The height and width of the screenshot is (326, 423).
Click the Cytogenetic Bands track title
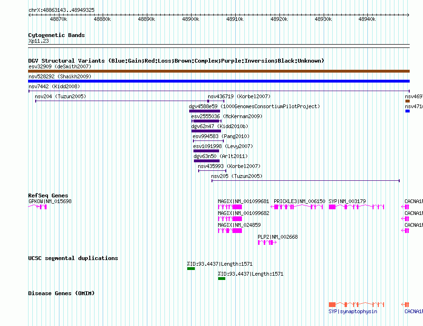pyautogui.click(x=57, y=35)
